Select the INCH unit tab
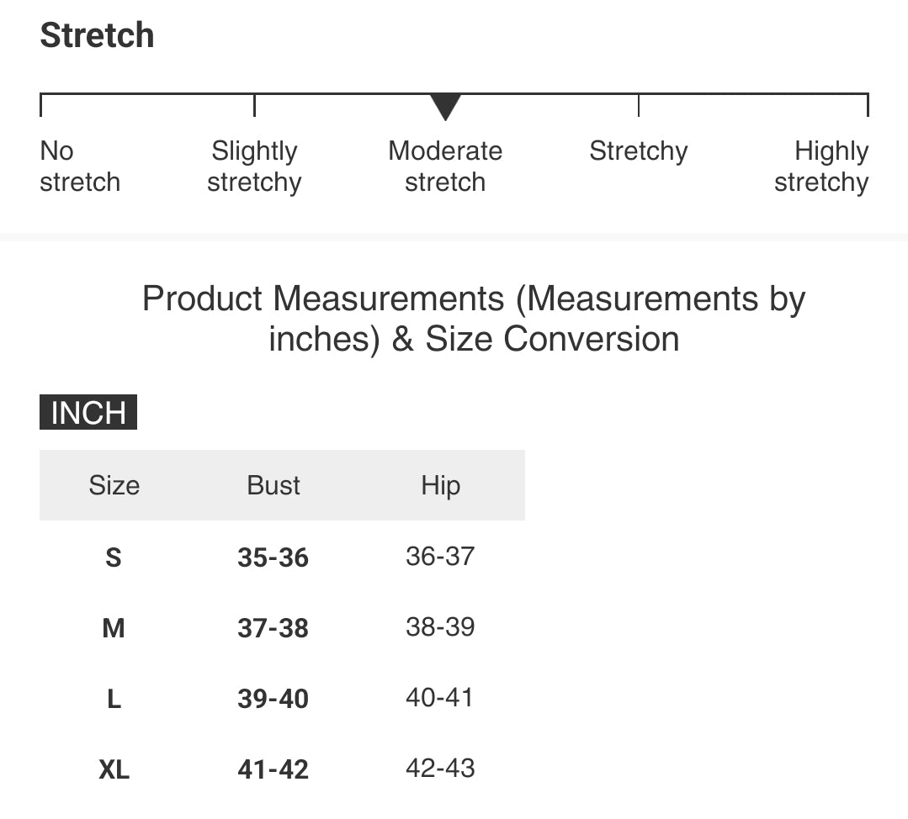The height and width of the screenshot is (819, 908). [x=88, y=413]
